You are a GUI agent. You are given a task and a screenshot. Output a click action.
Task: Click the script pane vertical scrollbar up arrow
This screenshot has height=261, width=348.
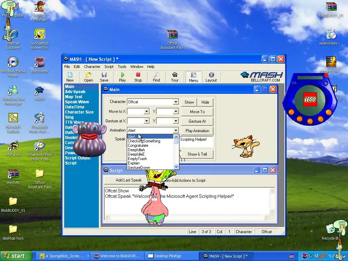click(x=272, y=190)
